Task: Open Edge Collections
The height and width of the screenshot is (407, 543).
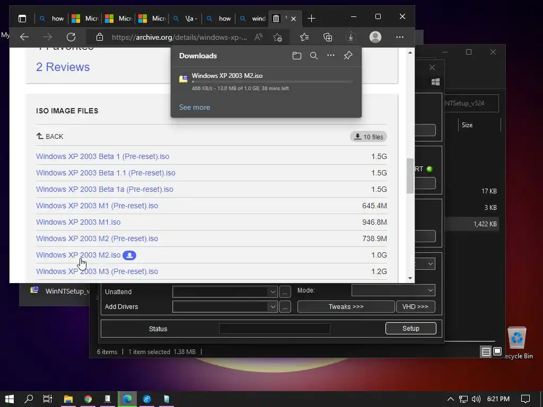Action: point(328,37)
